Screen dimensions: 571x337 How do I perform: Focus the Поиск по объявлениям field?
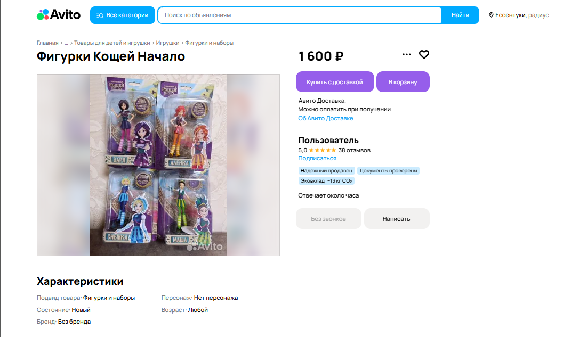click(x=300, y=15)
